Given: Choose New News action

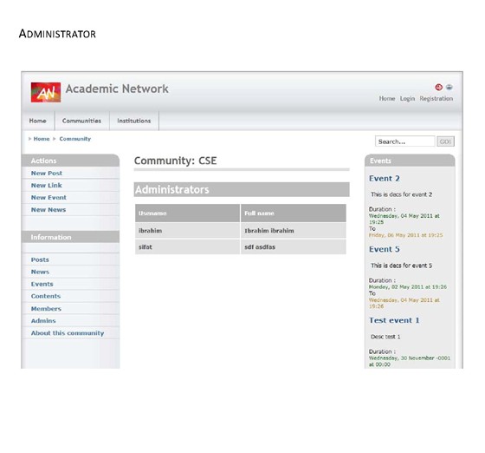Looking at the screenshot, I should (48, 210).
